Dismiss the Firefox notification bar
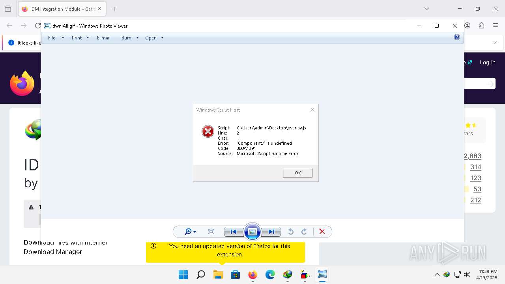Viewport: 505px width, 284px height. click(495, 43)
